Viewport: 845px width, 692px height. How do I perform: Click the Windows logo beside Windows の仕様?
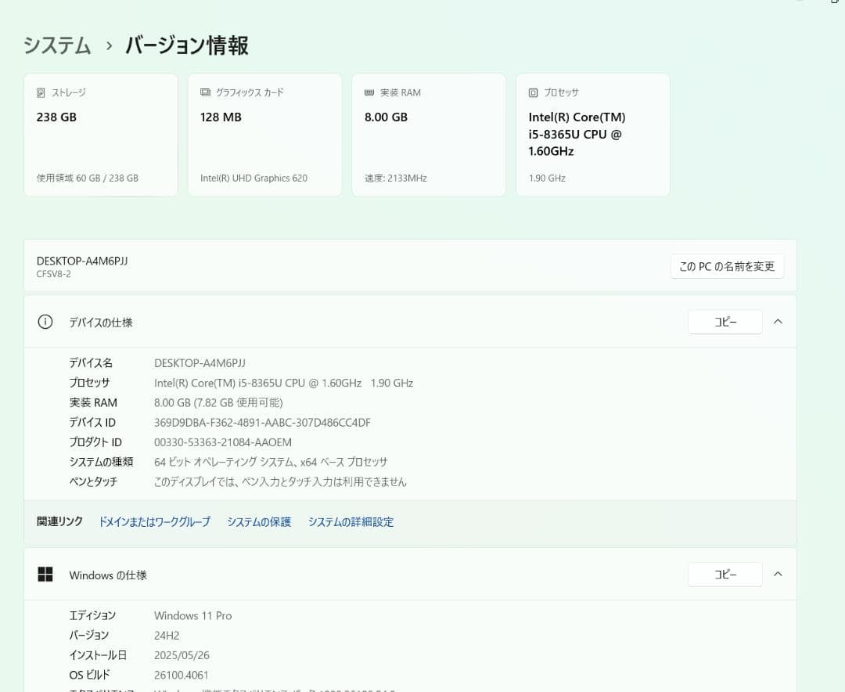(x=45, y=574)
